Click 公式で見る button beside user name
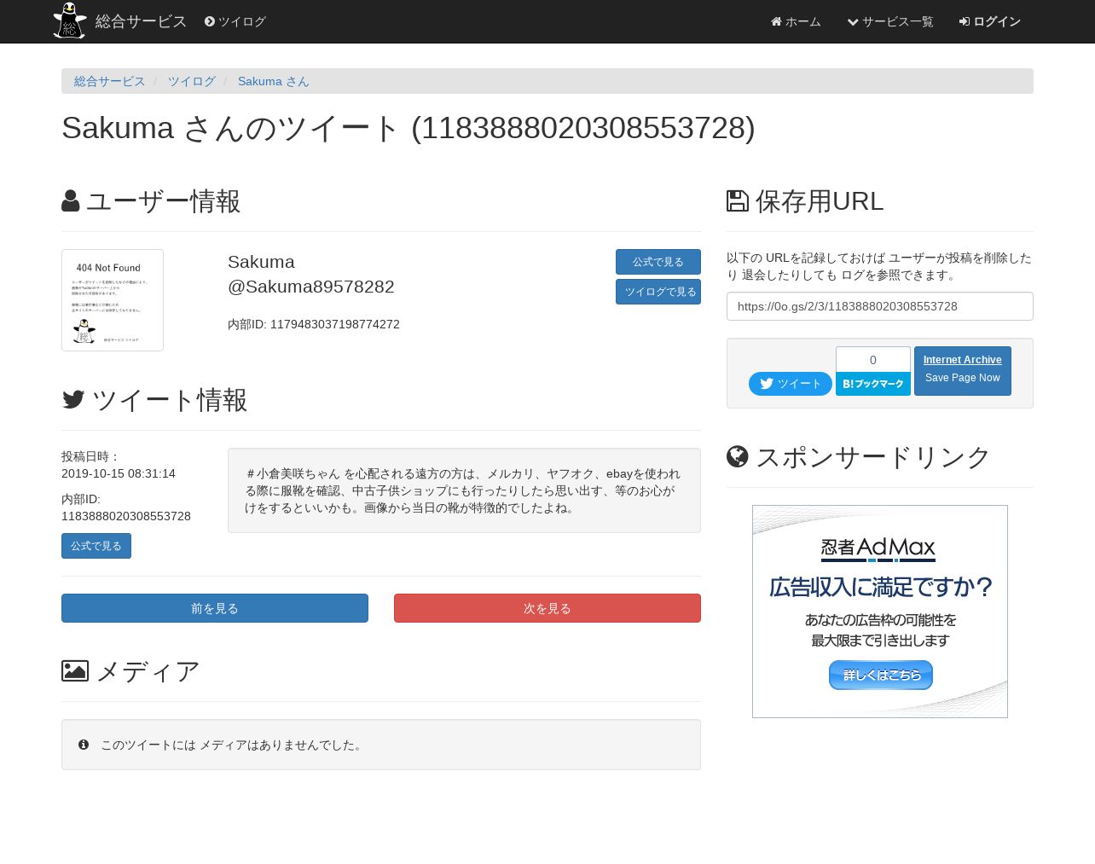 (x=658, y=262)
